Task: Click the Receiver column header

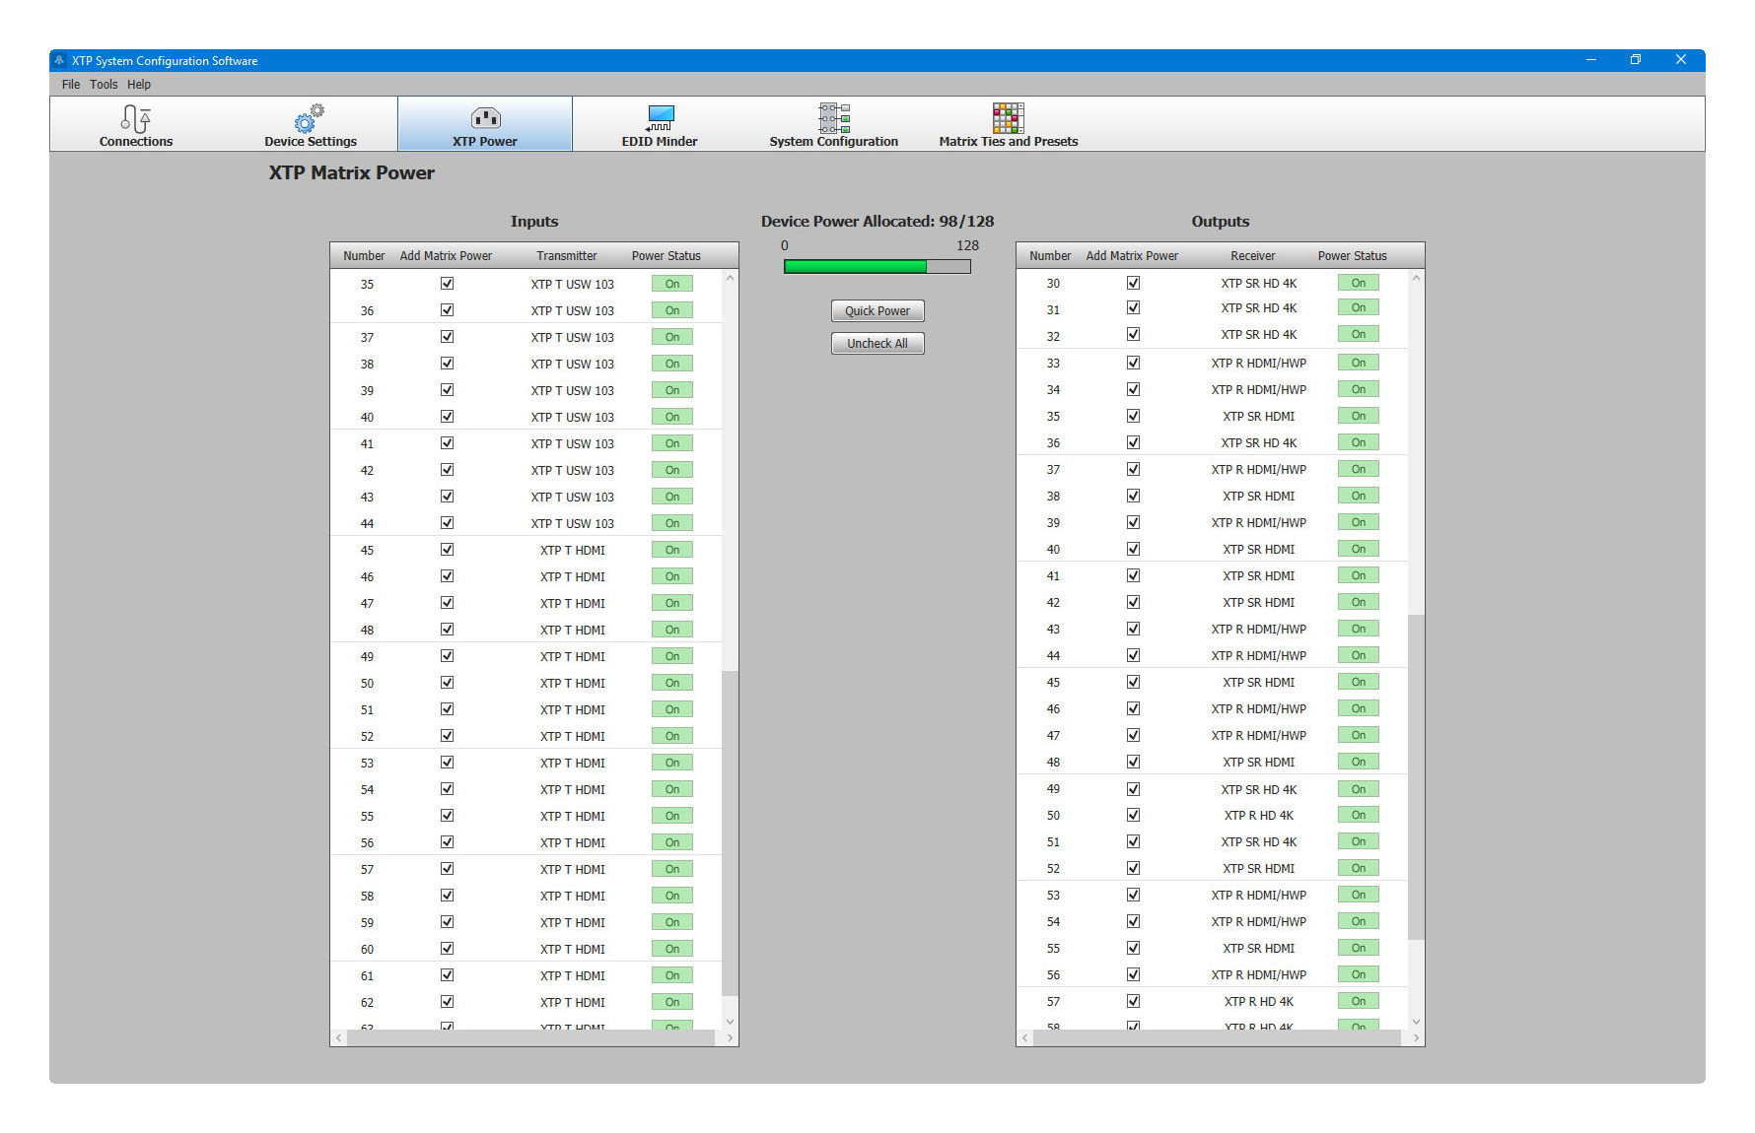Action: coord(1253,256)
